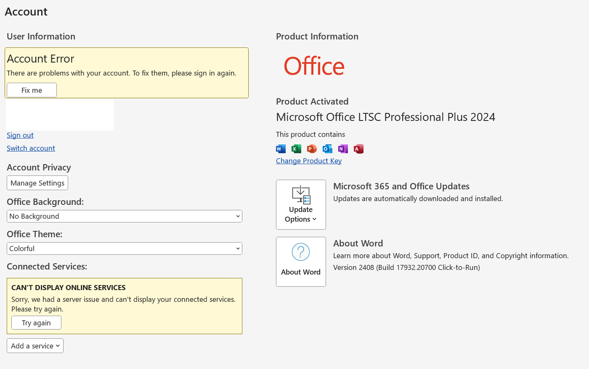Click the red Office logo
589x369 pixels.
click(x=313, y=66)
